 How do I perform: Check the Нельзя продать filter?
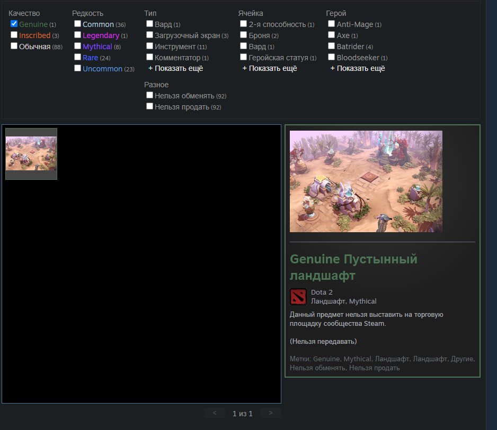coord(149,106)
